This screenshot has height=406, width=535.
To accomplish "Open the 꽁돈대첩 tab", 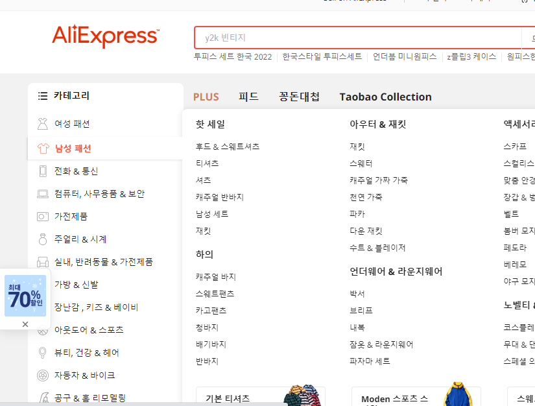I will [x=299, y=97].
